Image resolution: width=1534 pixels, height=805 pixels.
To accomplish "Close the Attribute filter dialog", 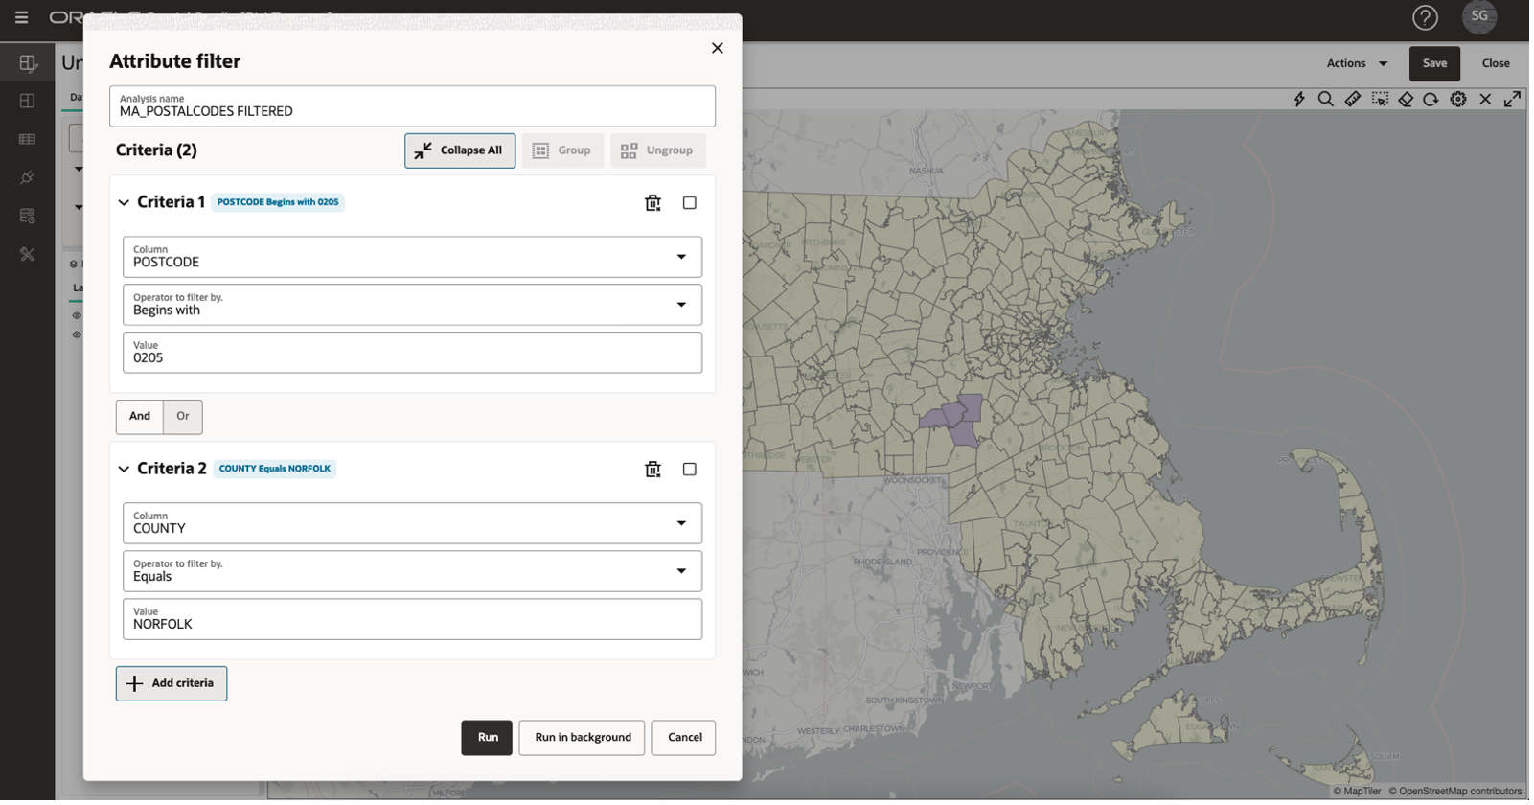I will 719,48.
